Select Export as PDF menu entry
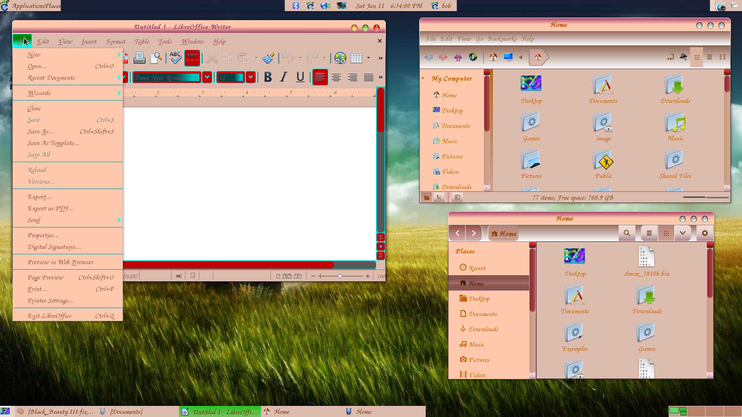The width and height of the screenshot is (742, 417). pyautogui.click(x=68, y=208)
